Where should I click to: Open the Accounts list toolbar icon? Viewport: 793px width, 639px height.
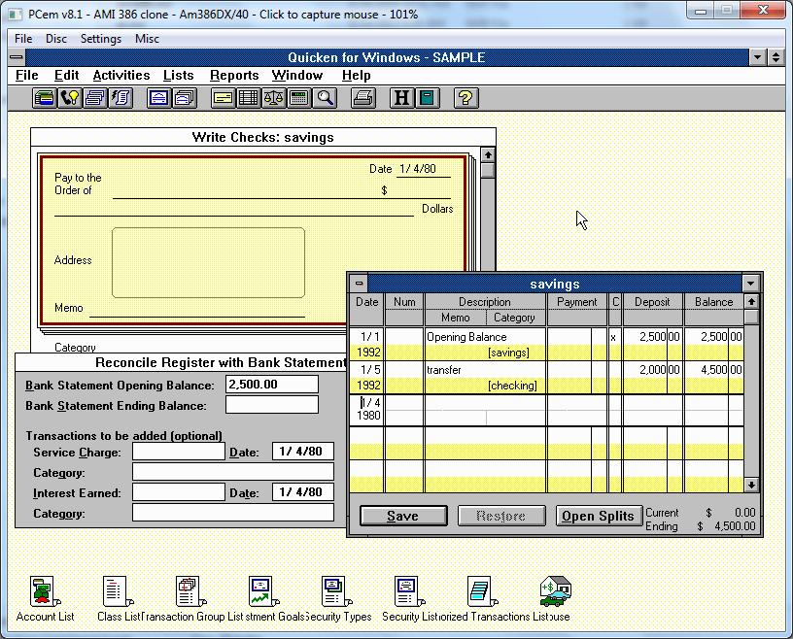pyautogui.click(x=45, y=98)
